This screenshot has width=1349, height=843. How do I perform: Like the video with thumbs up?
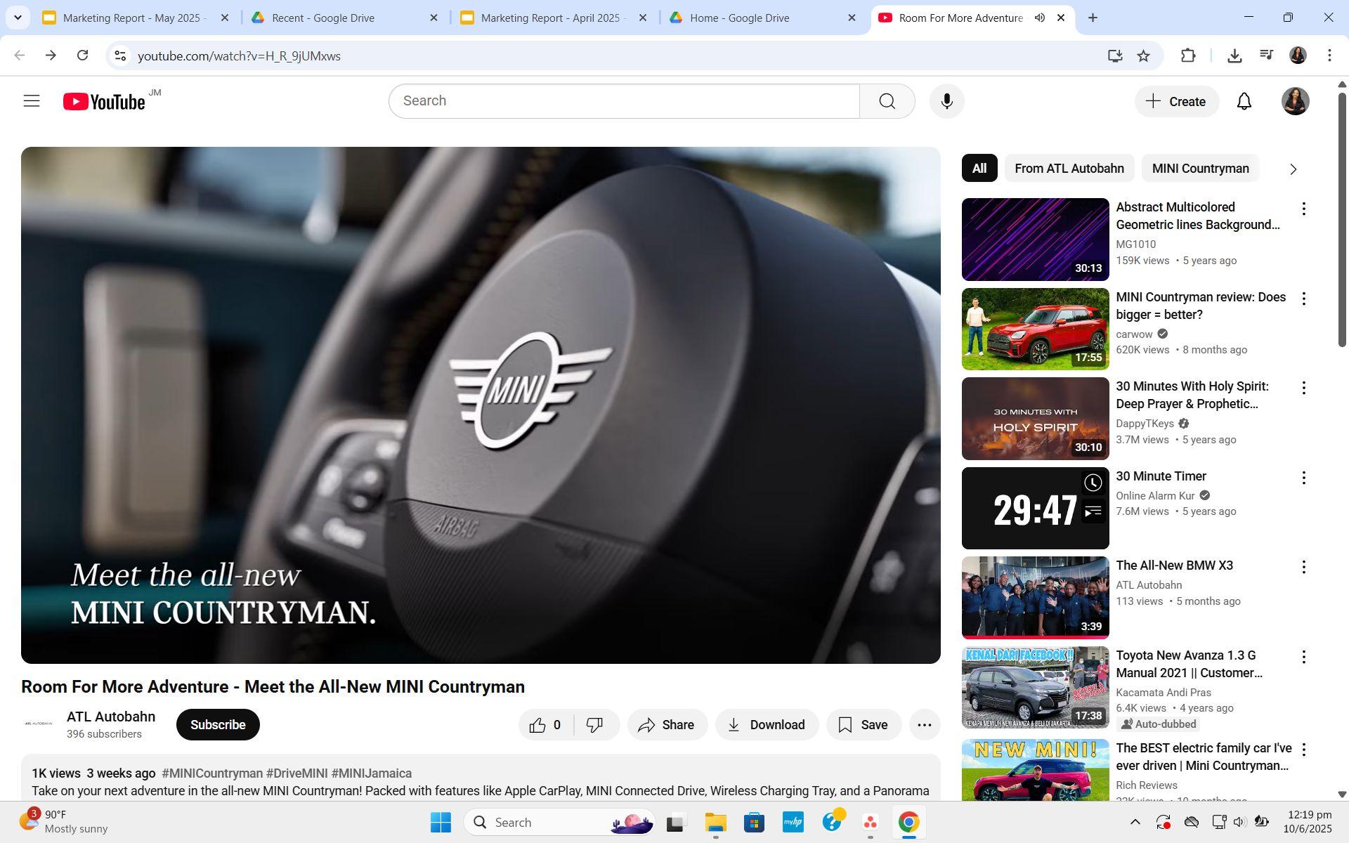538,725
